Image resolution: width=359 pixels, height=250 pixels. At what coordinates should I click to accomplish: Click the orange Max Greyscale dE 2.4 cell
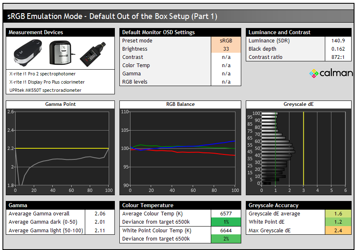[x=338, y=231]
